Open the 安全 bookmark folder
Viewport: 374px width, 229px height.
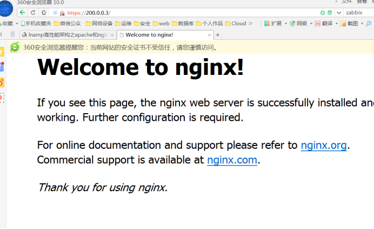click(142, 24)
